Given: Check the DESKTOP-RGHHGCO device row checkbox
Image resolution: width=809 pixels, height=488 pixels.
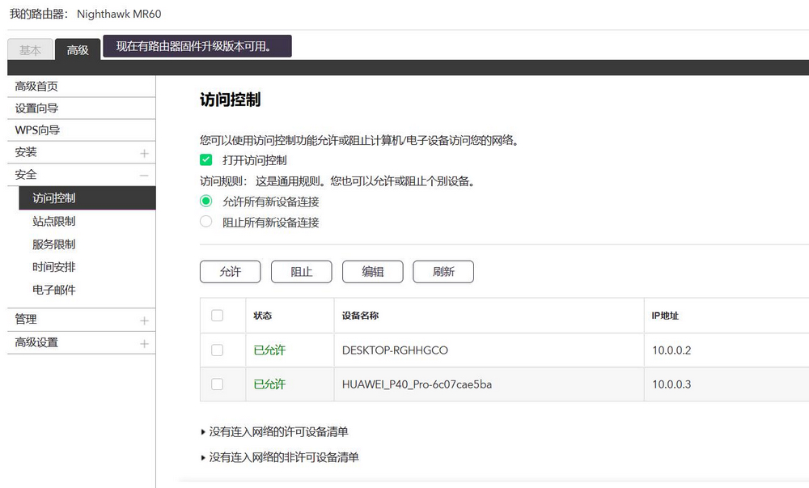Looking at the screenshot, I should coord(216,350).
